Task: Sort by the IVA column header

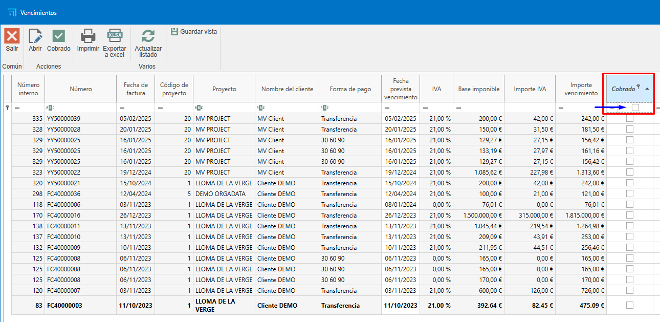Action: point(436,89)
